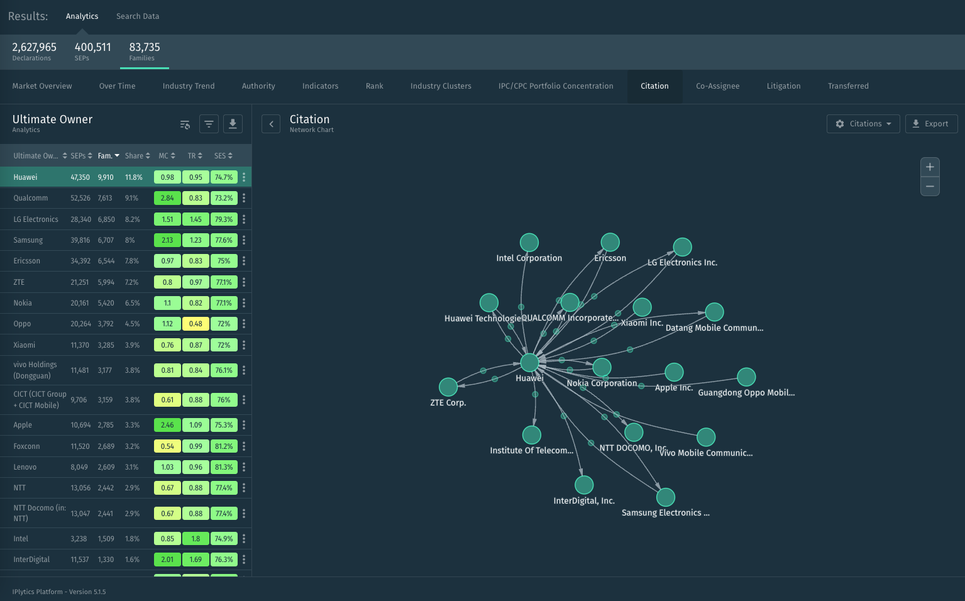Open the Authority tab

pos(258,86)
